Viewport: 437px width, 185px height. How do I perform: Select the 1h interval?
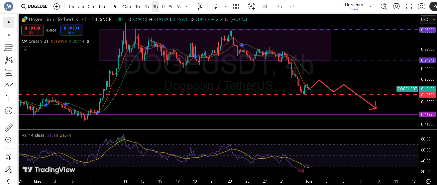[137, 6]
